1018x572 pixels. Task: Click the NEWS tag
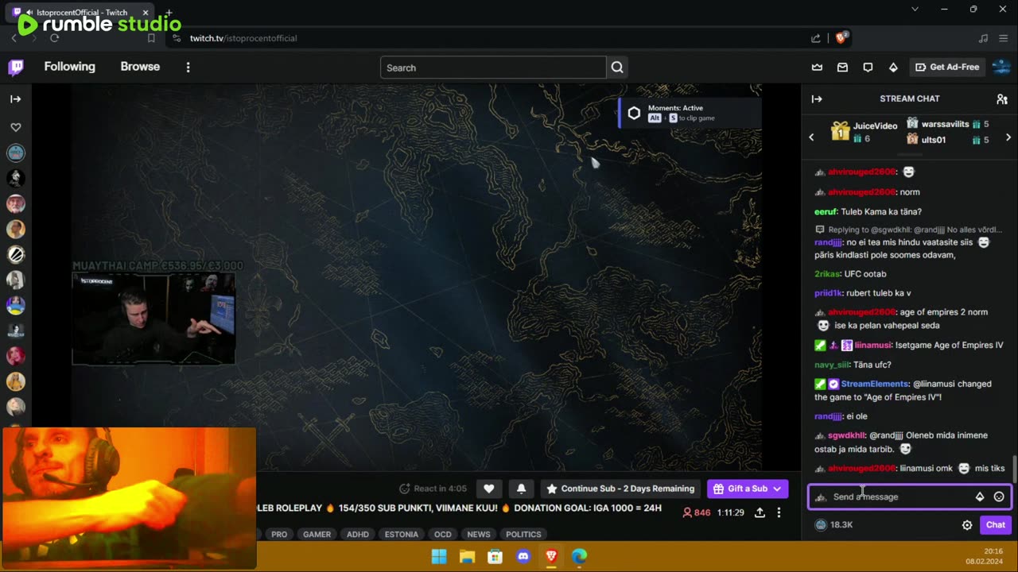tap(479, 535)
